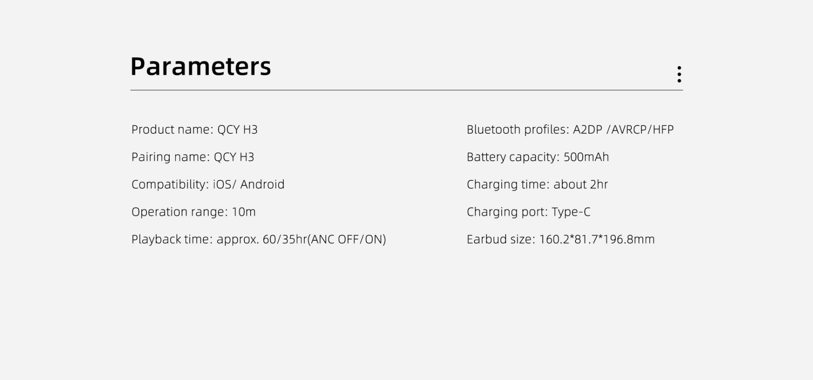The image size is (813, 380).
Task: Click the "(ANC OFF/ON)" text
Action: (x=347, y=239)
